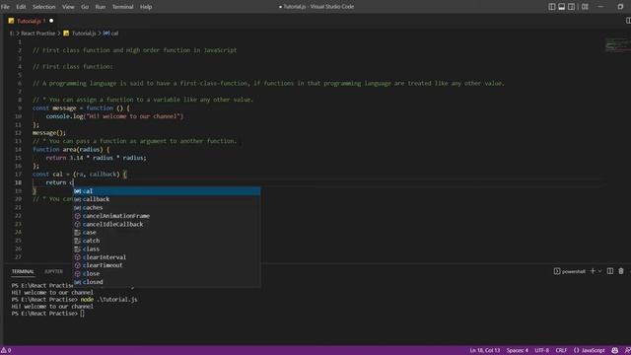Screen dimensions: 631x355
Task: Expand the new terminal profile dropdown
Action: coord(600,271)
